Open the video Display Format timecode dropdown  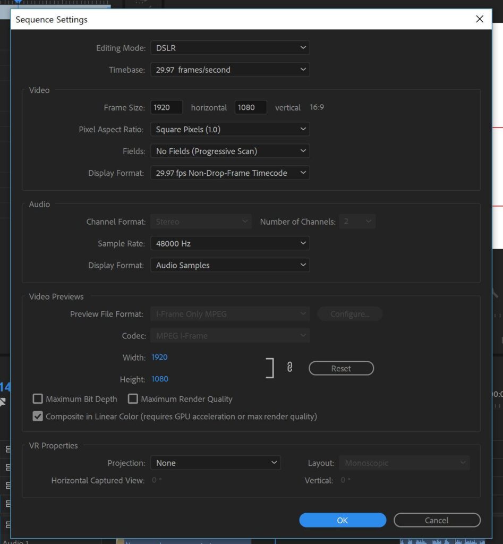coord(230,173)
